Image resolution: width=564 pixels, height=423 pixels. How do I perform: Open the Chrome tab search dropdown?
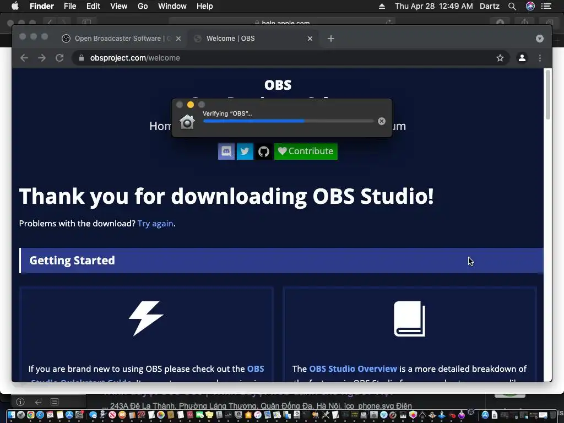pos(540,39)
